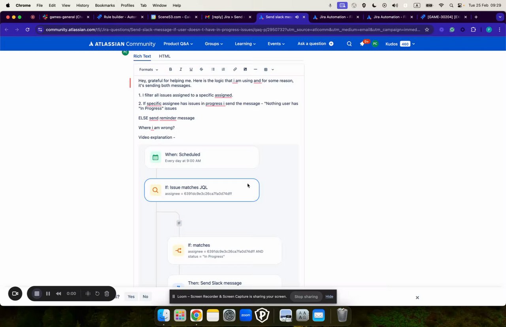Click the Grammarly extension icon in Chrome

point(452,30)
